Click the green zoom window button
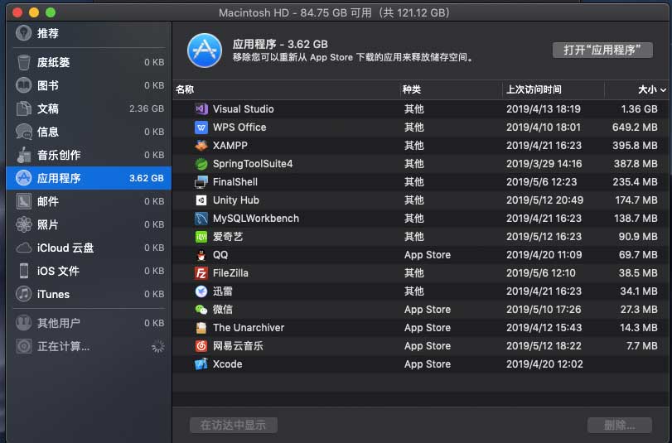 pyautogui.click(x=51, y=12)
